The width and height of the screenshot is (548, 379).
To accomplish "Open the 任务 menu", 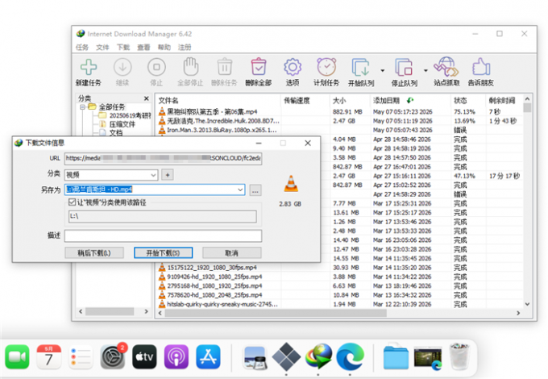I will coord(82,48).
